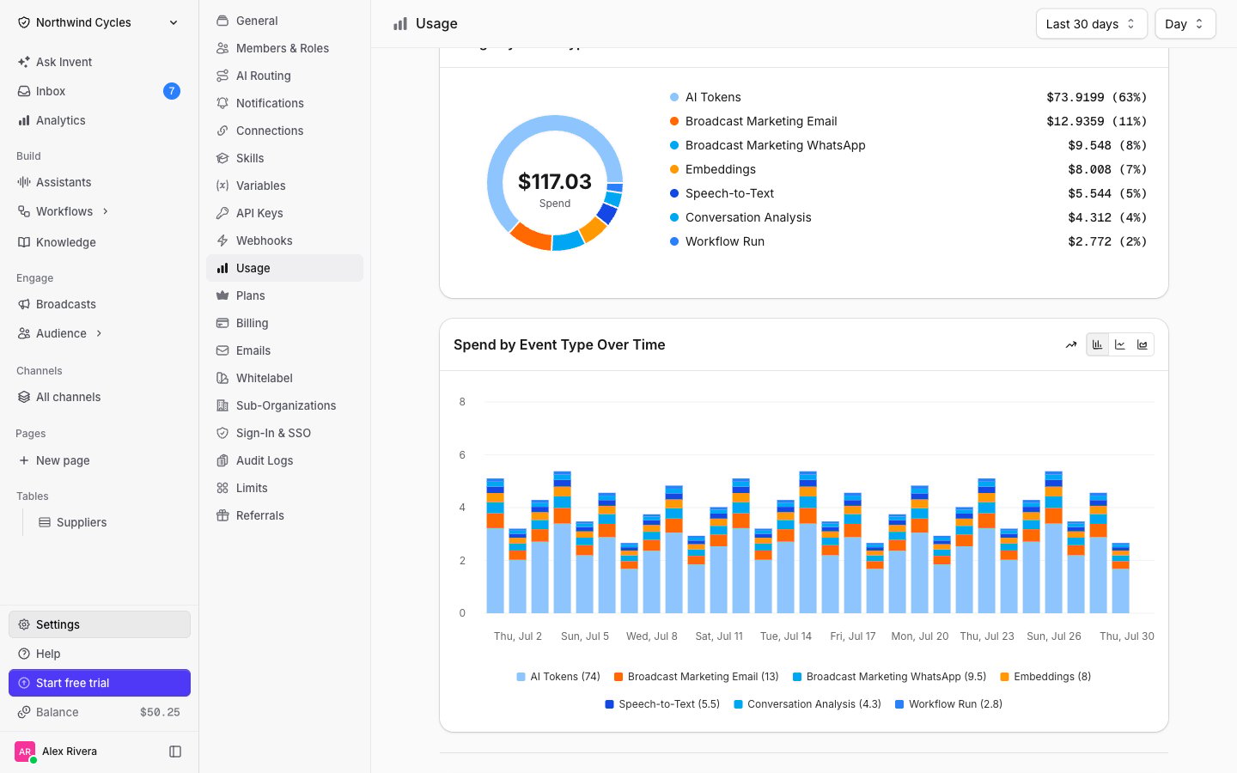The width and height of the screenshot is (1237, 773).
Task: Open the Analytics bar chart icon
Action: (24, 120)
